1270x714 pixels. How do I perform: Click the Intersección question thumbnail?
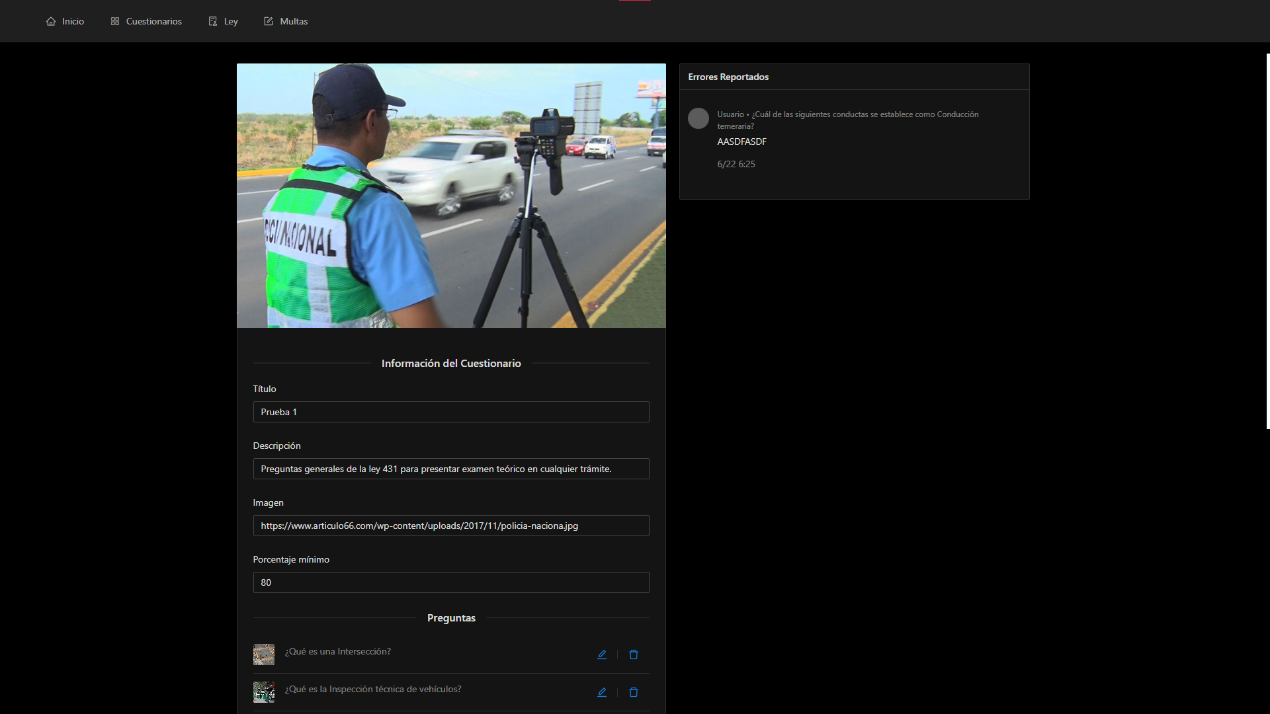pyautogui.click(x=264, y=654)
